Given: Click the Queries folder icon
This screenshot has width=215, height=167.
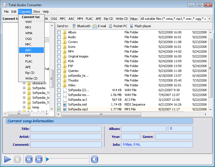Looking at the screenshot, I should [x=64, y=71].
